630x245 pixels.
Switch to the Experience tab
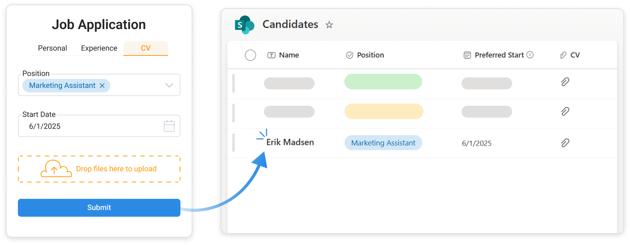click(x=99, y=48)
